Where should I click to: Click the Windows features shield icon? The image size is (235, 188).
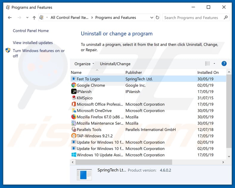(8, 50)
